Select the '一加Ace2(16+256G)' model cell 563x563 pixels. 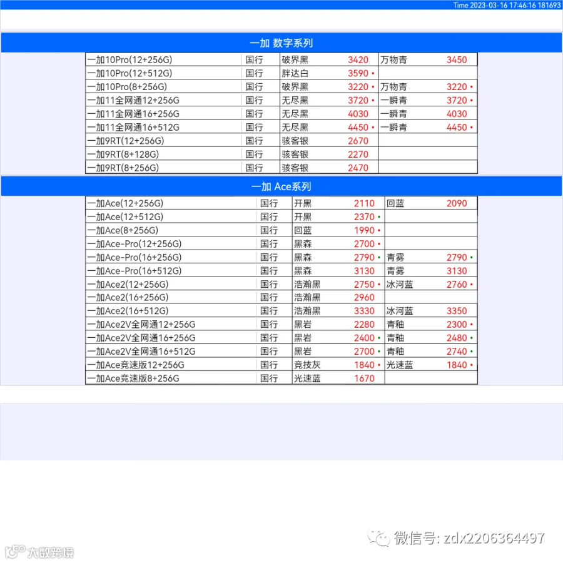point(171,297)
